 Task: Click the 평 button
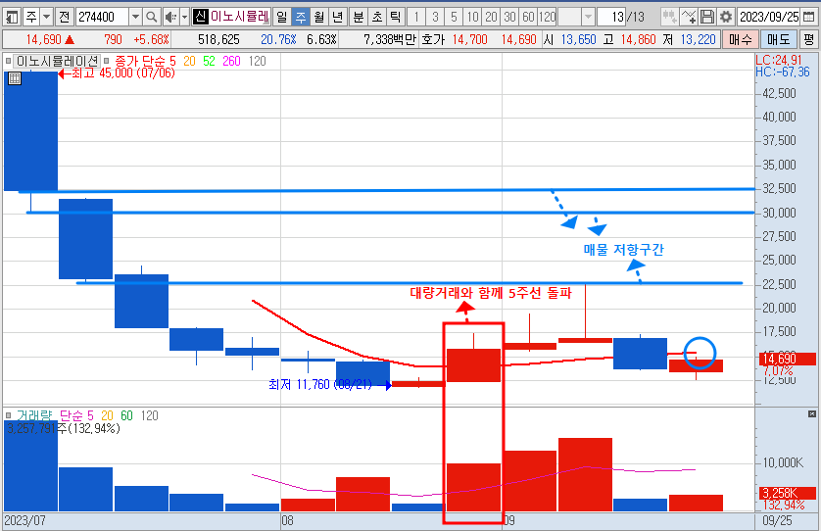(x=809, y=39)
